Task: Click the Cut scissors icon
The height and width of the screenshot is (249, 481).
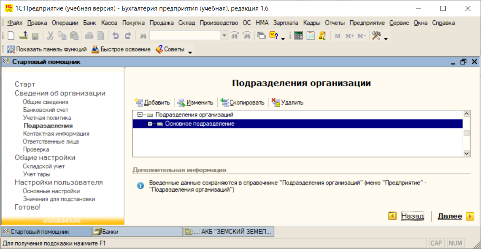Action: [50, 35]
